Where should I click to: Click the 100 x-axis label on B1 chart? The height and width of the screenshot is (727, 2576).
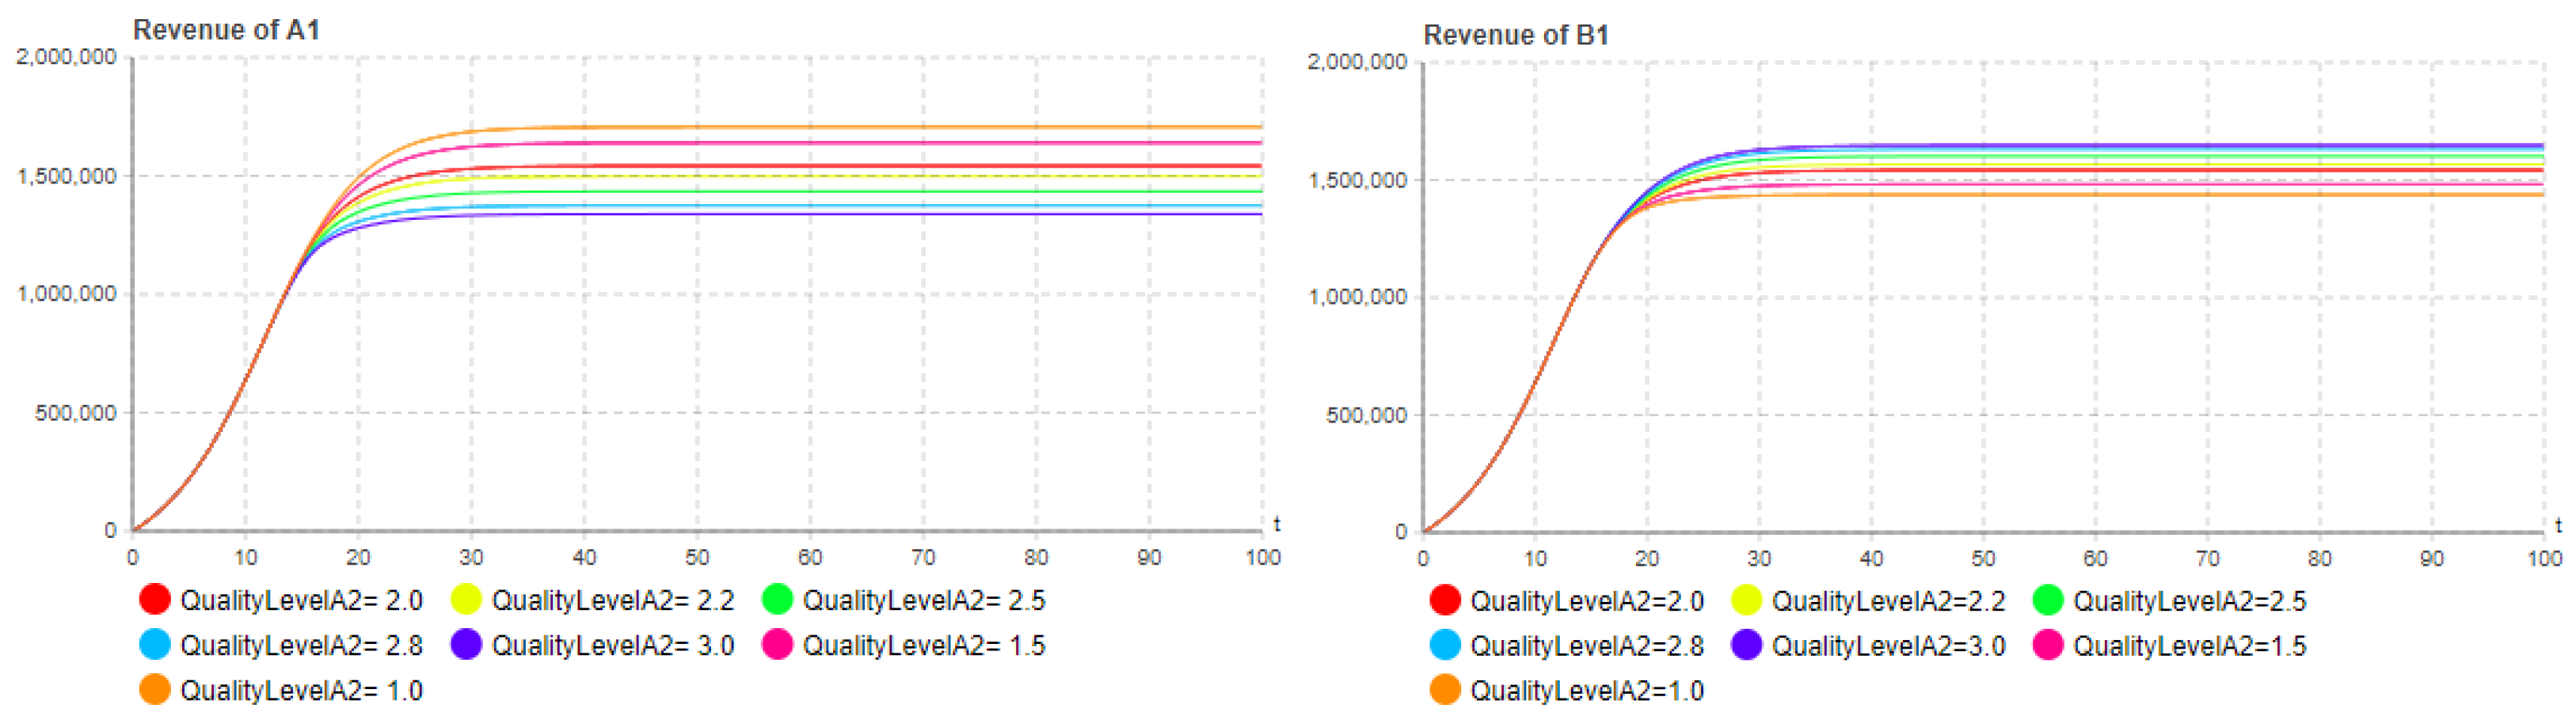(x=2544, y=559)
